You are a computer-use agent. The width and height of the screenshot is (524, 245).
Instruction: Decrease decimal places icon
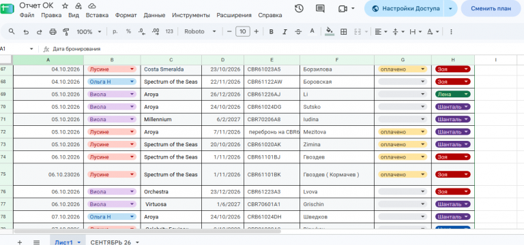(142, 31)
